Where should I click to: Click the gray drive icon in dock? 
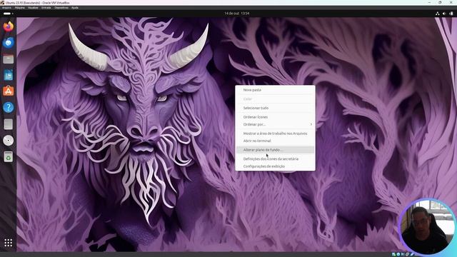pos(8,124)
